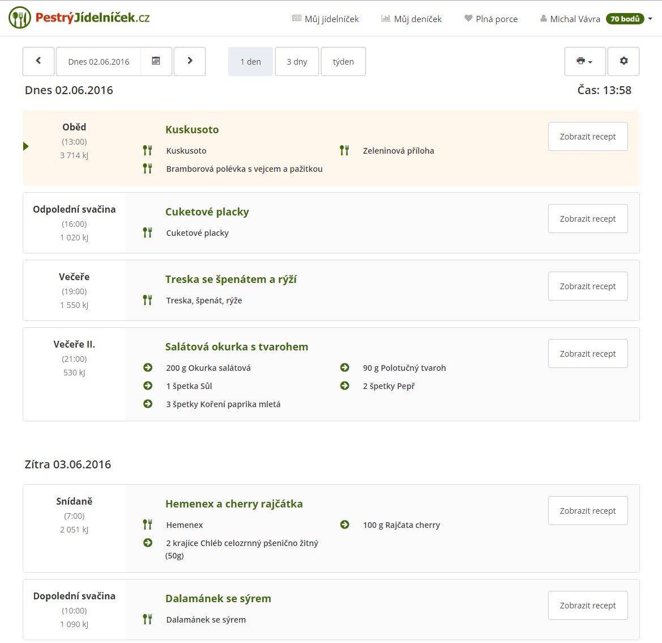Open the Treska se špenátem a rýží link
The width and height of the screenshot is (662, 643).
tap(230, 279)
